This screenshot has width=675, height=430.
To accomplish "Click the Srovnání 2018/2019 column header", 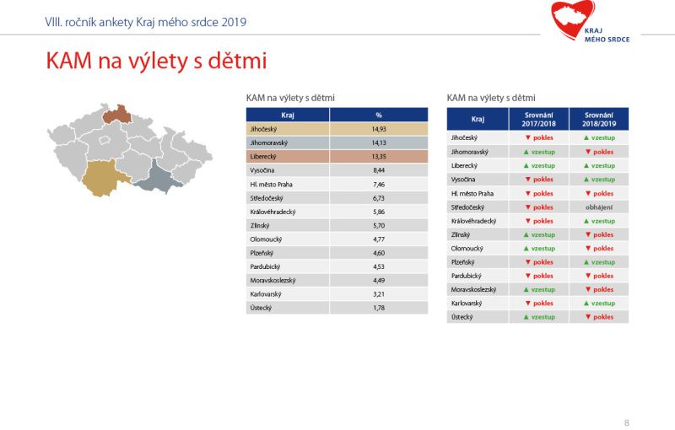I will point(599,119).
